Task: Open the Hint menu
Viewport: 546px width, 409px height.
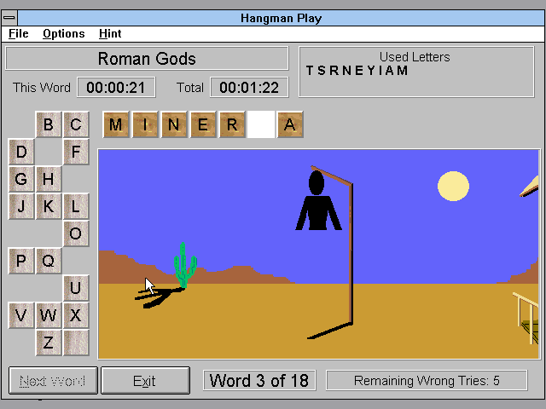Action: click(x=110, y=33)
